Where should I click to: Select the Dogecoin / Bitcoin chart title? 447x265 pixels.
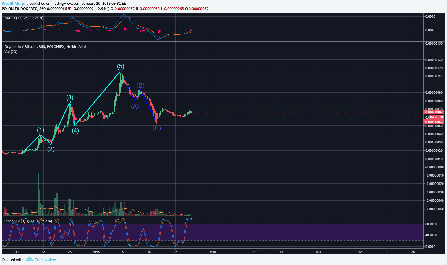45,46
